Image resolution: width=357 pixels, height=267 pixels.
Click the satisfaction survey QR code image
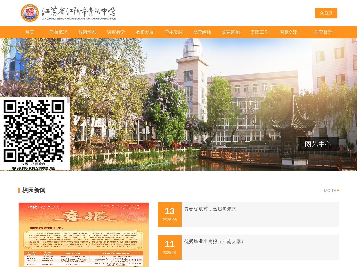pyautogui.click(x=34, y=131)
